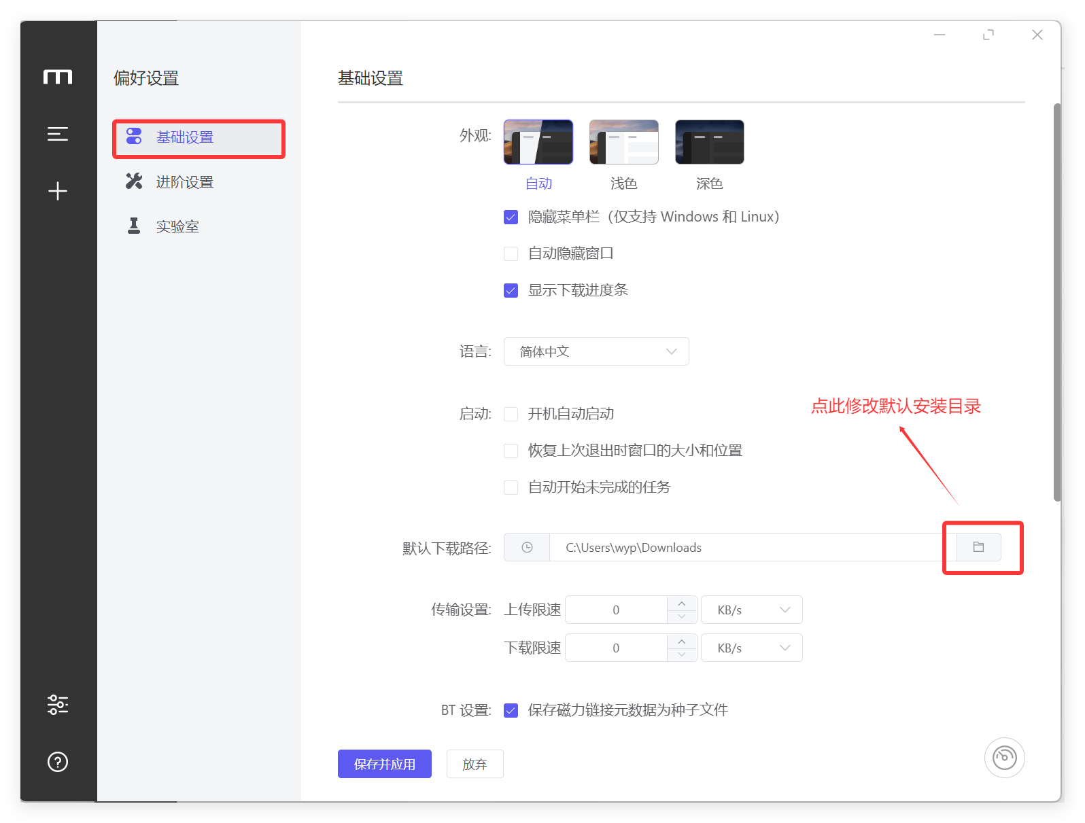Add a new download task
This screenshot has width=1085, height=823.
click(x=58, y=191)
